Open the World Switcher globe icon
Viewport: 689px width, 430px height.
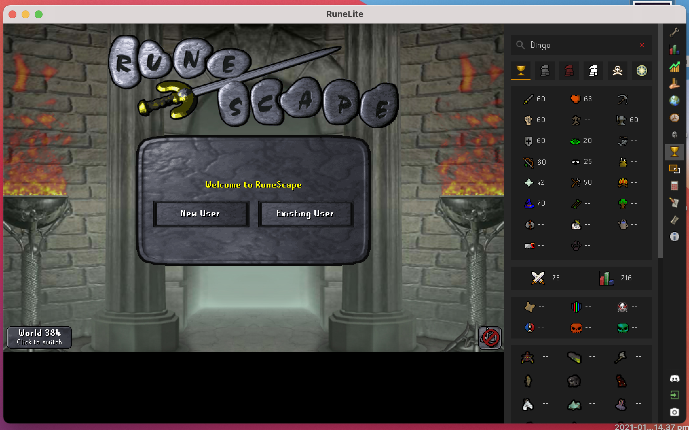pos(674,101)
